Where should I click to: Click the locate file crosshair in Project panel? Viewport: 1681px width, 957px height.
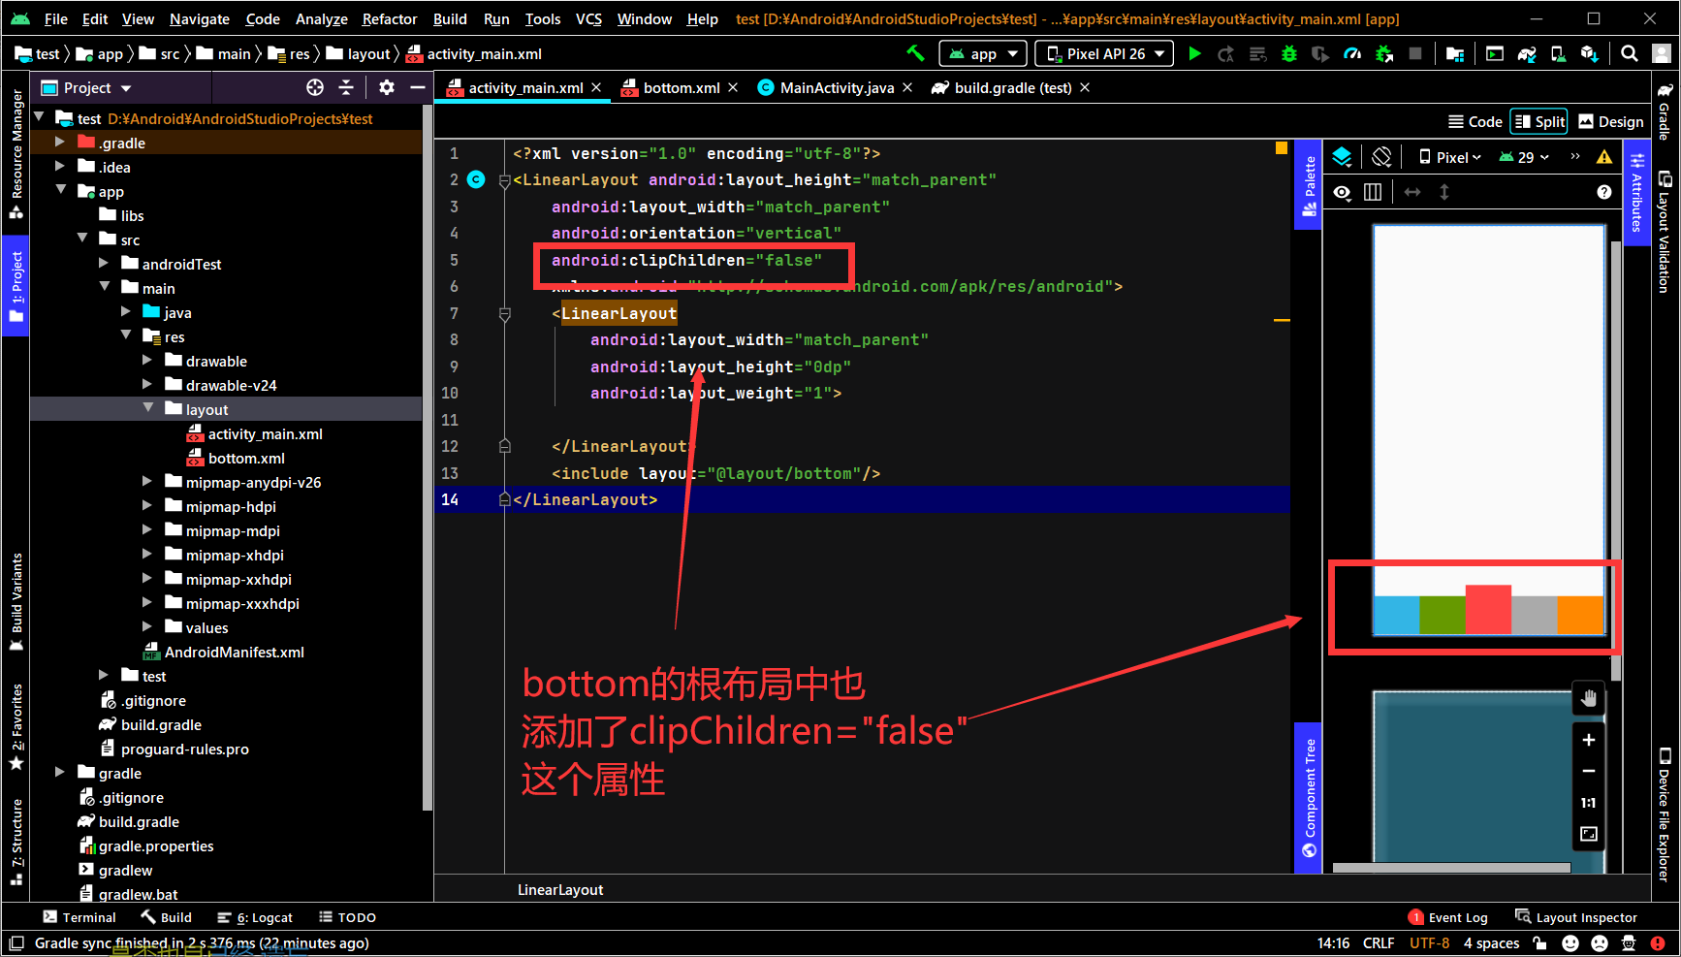pos(315,87)
